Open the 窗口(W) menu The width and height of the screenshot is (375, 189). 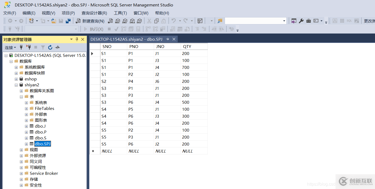click(x=141, y=13)
